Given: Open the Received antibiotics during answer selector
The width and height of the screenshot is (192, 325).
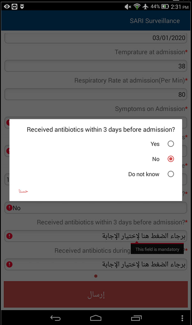Looking at the screenshot, I should click(96, 264).
